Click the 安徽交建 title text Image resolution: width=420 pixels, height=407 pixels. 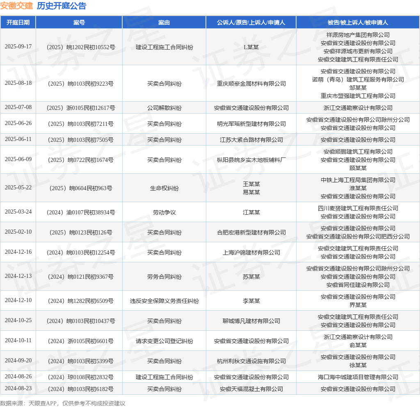[16, 6]
